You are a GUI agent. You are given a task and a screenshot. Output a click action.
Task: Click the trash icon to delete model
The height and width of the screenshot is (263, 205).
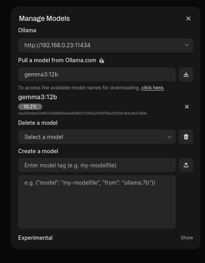[186, 137]
